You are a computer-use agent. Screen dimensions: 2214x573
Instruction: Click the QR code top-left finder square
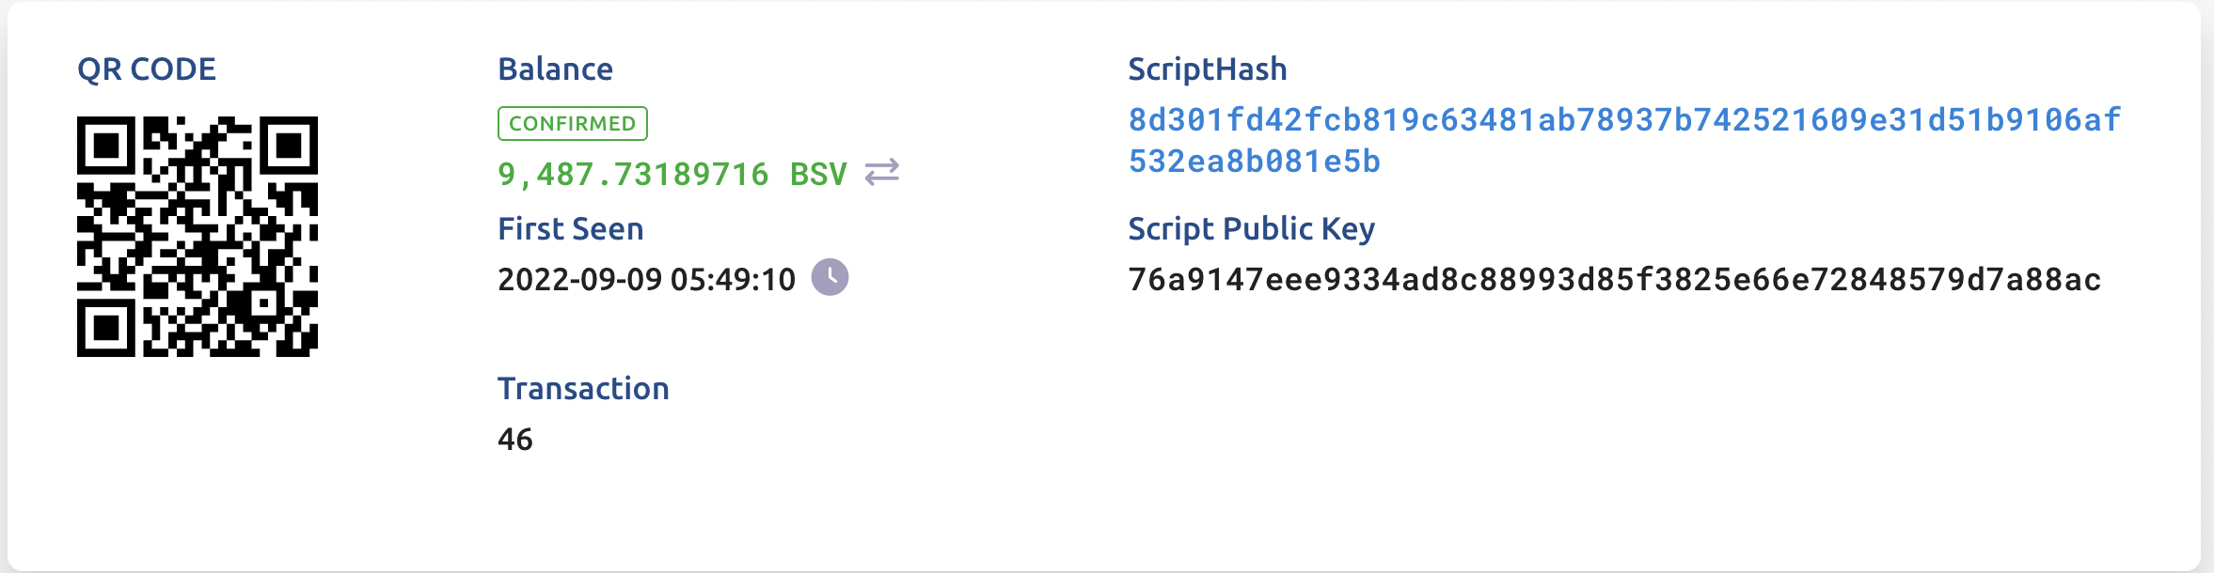pos(106,146)
